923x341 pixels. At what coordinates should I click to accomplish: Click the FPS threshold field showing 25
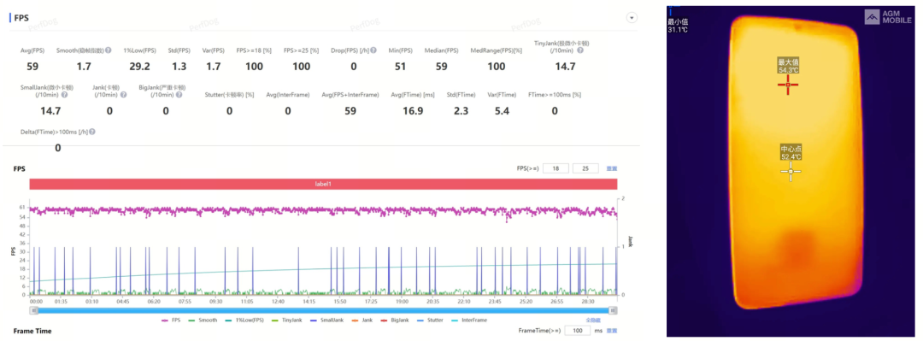click(x=585, y=168)
